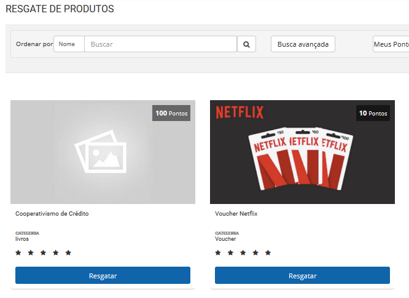The width and height of the screenshot is (409, 298).
Task: Rate Cooperativismo de Crédito one star
Action: point(18,253)
